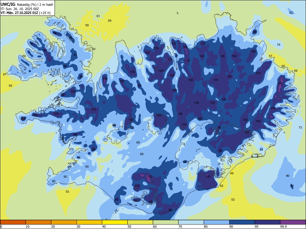Click the '40' legend tick label
Image resolution: width=306 pixels, height=229 pixels.
104,227
